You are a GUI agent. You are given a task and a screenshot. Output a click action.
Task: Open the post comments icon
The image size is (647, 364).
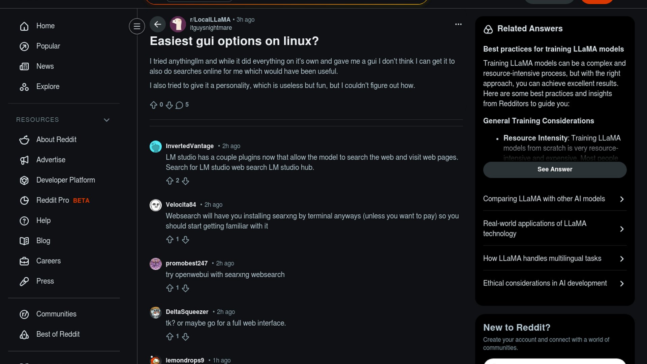pyautogui.click(x=179, y=105)
